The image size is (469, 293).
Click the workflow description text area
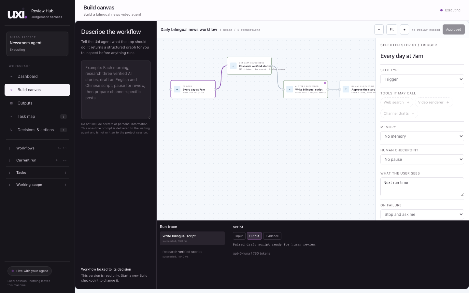[116, 90]
